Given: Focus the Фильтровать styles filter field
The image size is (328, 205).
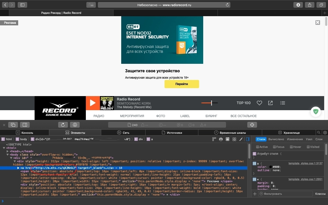Looking at the screenshot, I should [285, 194].
